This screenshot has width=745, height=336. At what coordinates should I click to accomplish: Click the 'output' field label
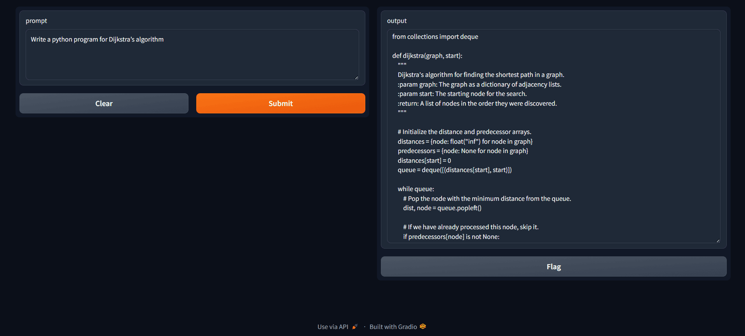pyautogui.click(x=396, y=21)
